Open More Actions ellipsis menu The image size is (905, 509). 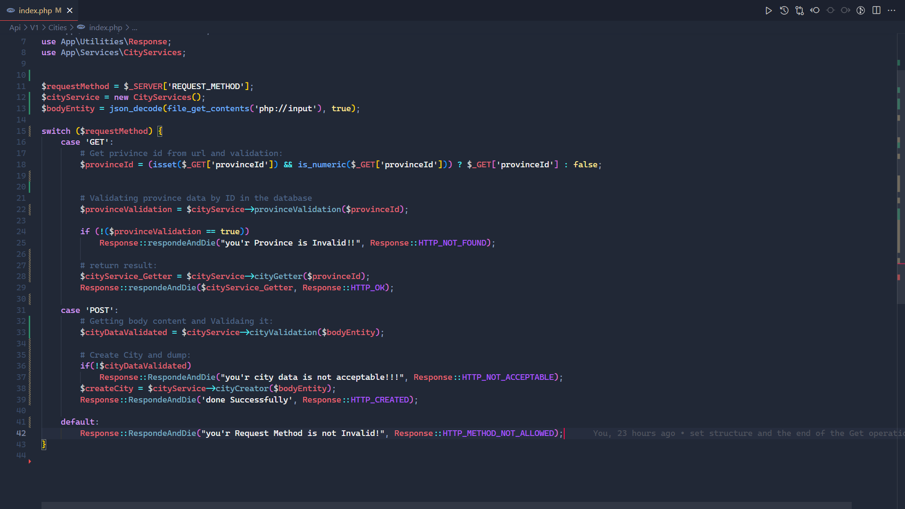click(891, 10)
